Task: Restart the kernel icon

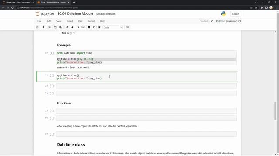Action: coord(94,27)
